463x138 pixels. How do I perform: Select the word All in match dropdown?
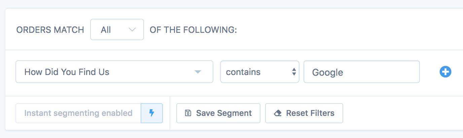tap(106, 30)
